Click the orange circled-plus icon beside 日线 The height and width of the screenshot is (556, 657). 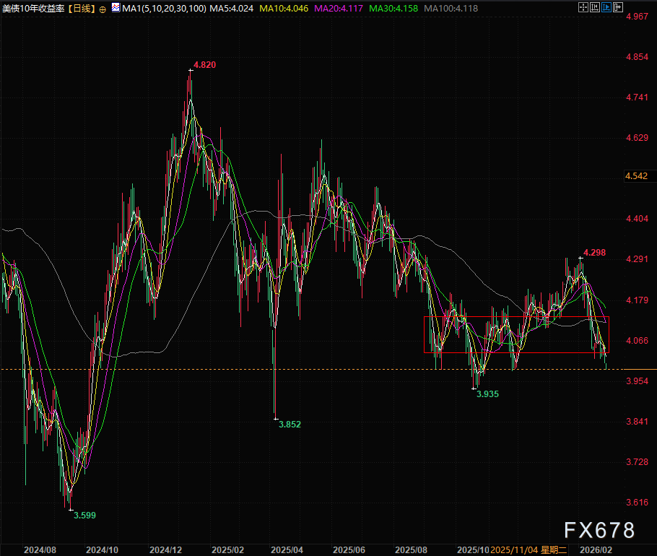[x=103, y=9]
